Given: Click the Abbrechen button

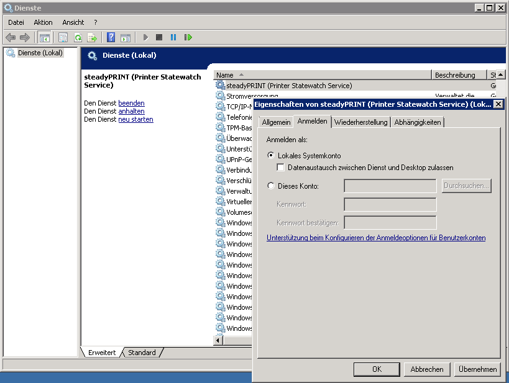Looking at the screenshot, I should pos(427,369).
